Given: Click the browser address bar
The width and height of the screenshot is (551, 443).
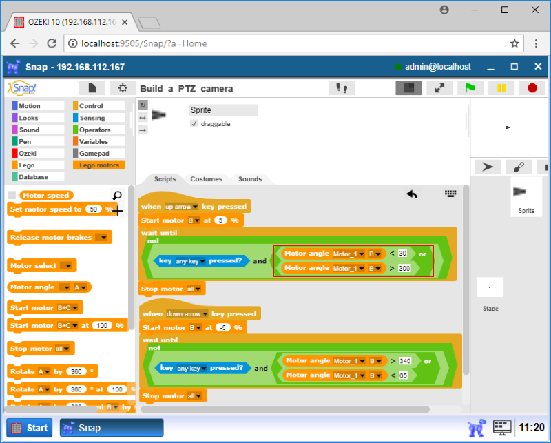Looking at the screenshot, I should (293, 43).
